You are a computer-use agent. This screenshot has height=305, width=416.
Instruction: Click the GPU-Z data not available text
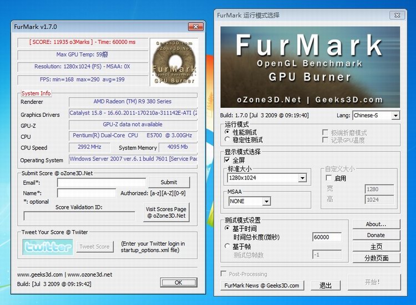pos(133,124)
